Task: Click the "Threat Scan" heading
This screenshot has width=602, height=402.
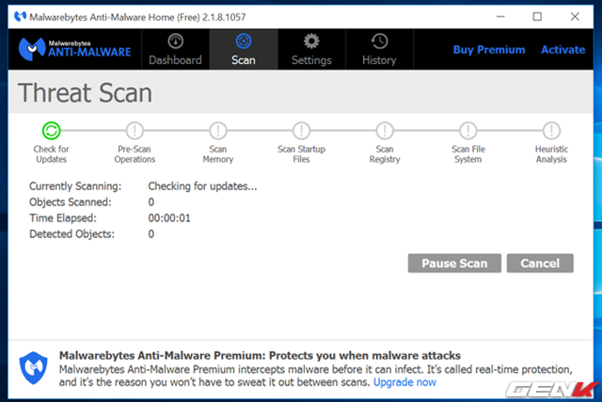Action: [x=85, y=93]
